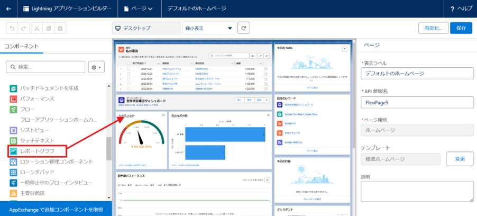Screen dimensions: 477x216
Task: Check the row 5 checkbox in the list
Action: pos(129,88)
